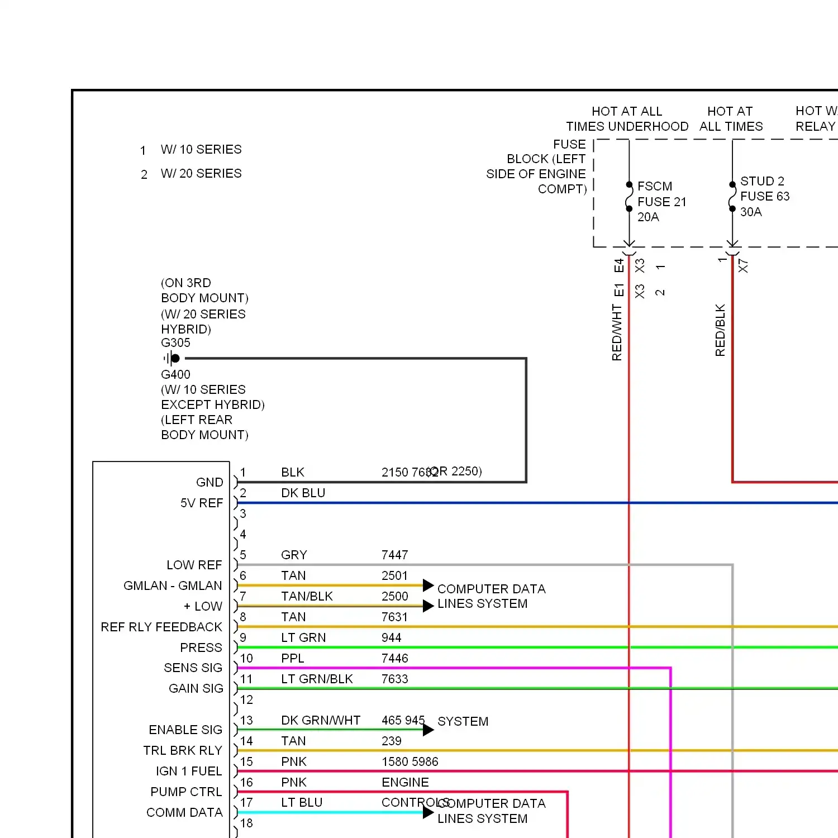Click the G400 ground label
838x838 pixels.
tap(175, 374)
